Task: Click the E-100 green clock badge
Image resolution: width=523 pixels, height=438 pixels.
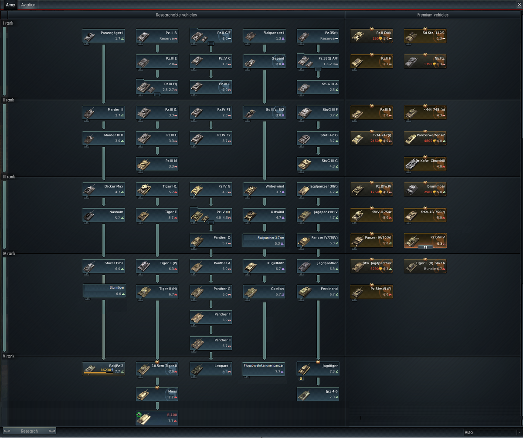Action: click(x=139, y=415)
